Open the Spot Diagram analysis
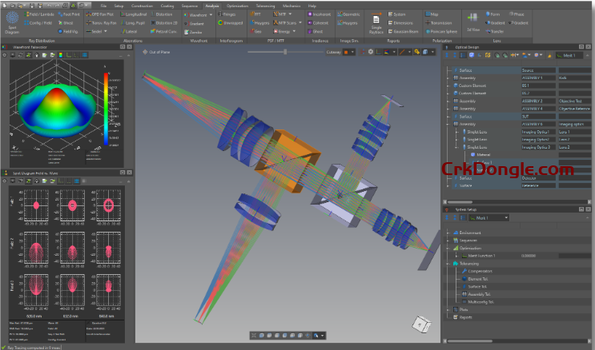Viewport: 595px width, 350px height. coord(12,22)
